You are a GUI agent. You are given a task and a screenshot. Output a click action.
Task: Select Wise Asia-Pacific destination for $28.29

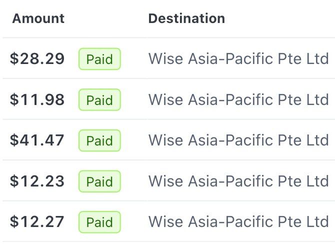[x=238, y=59]
